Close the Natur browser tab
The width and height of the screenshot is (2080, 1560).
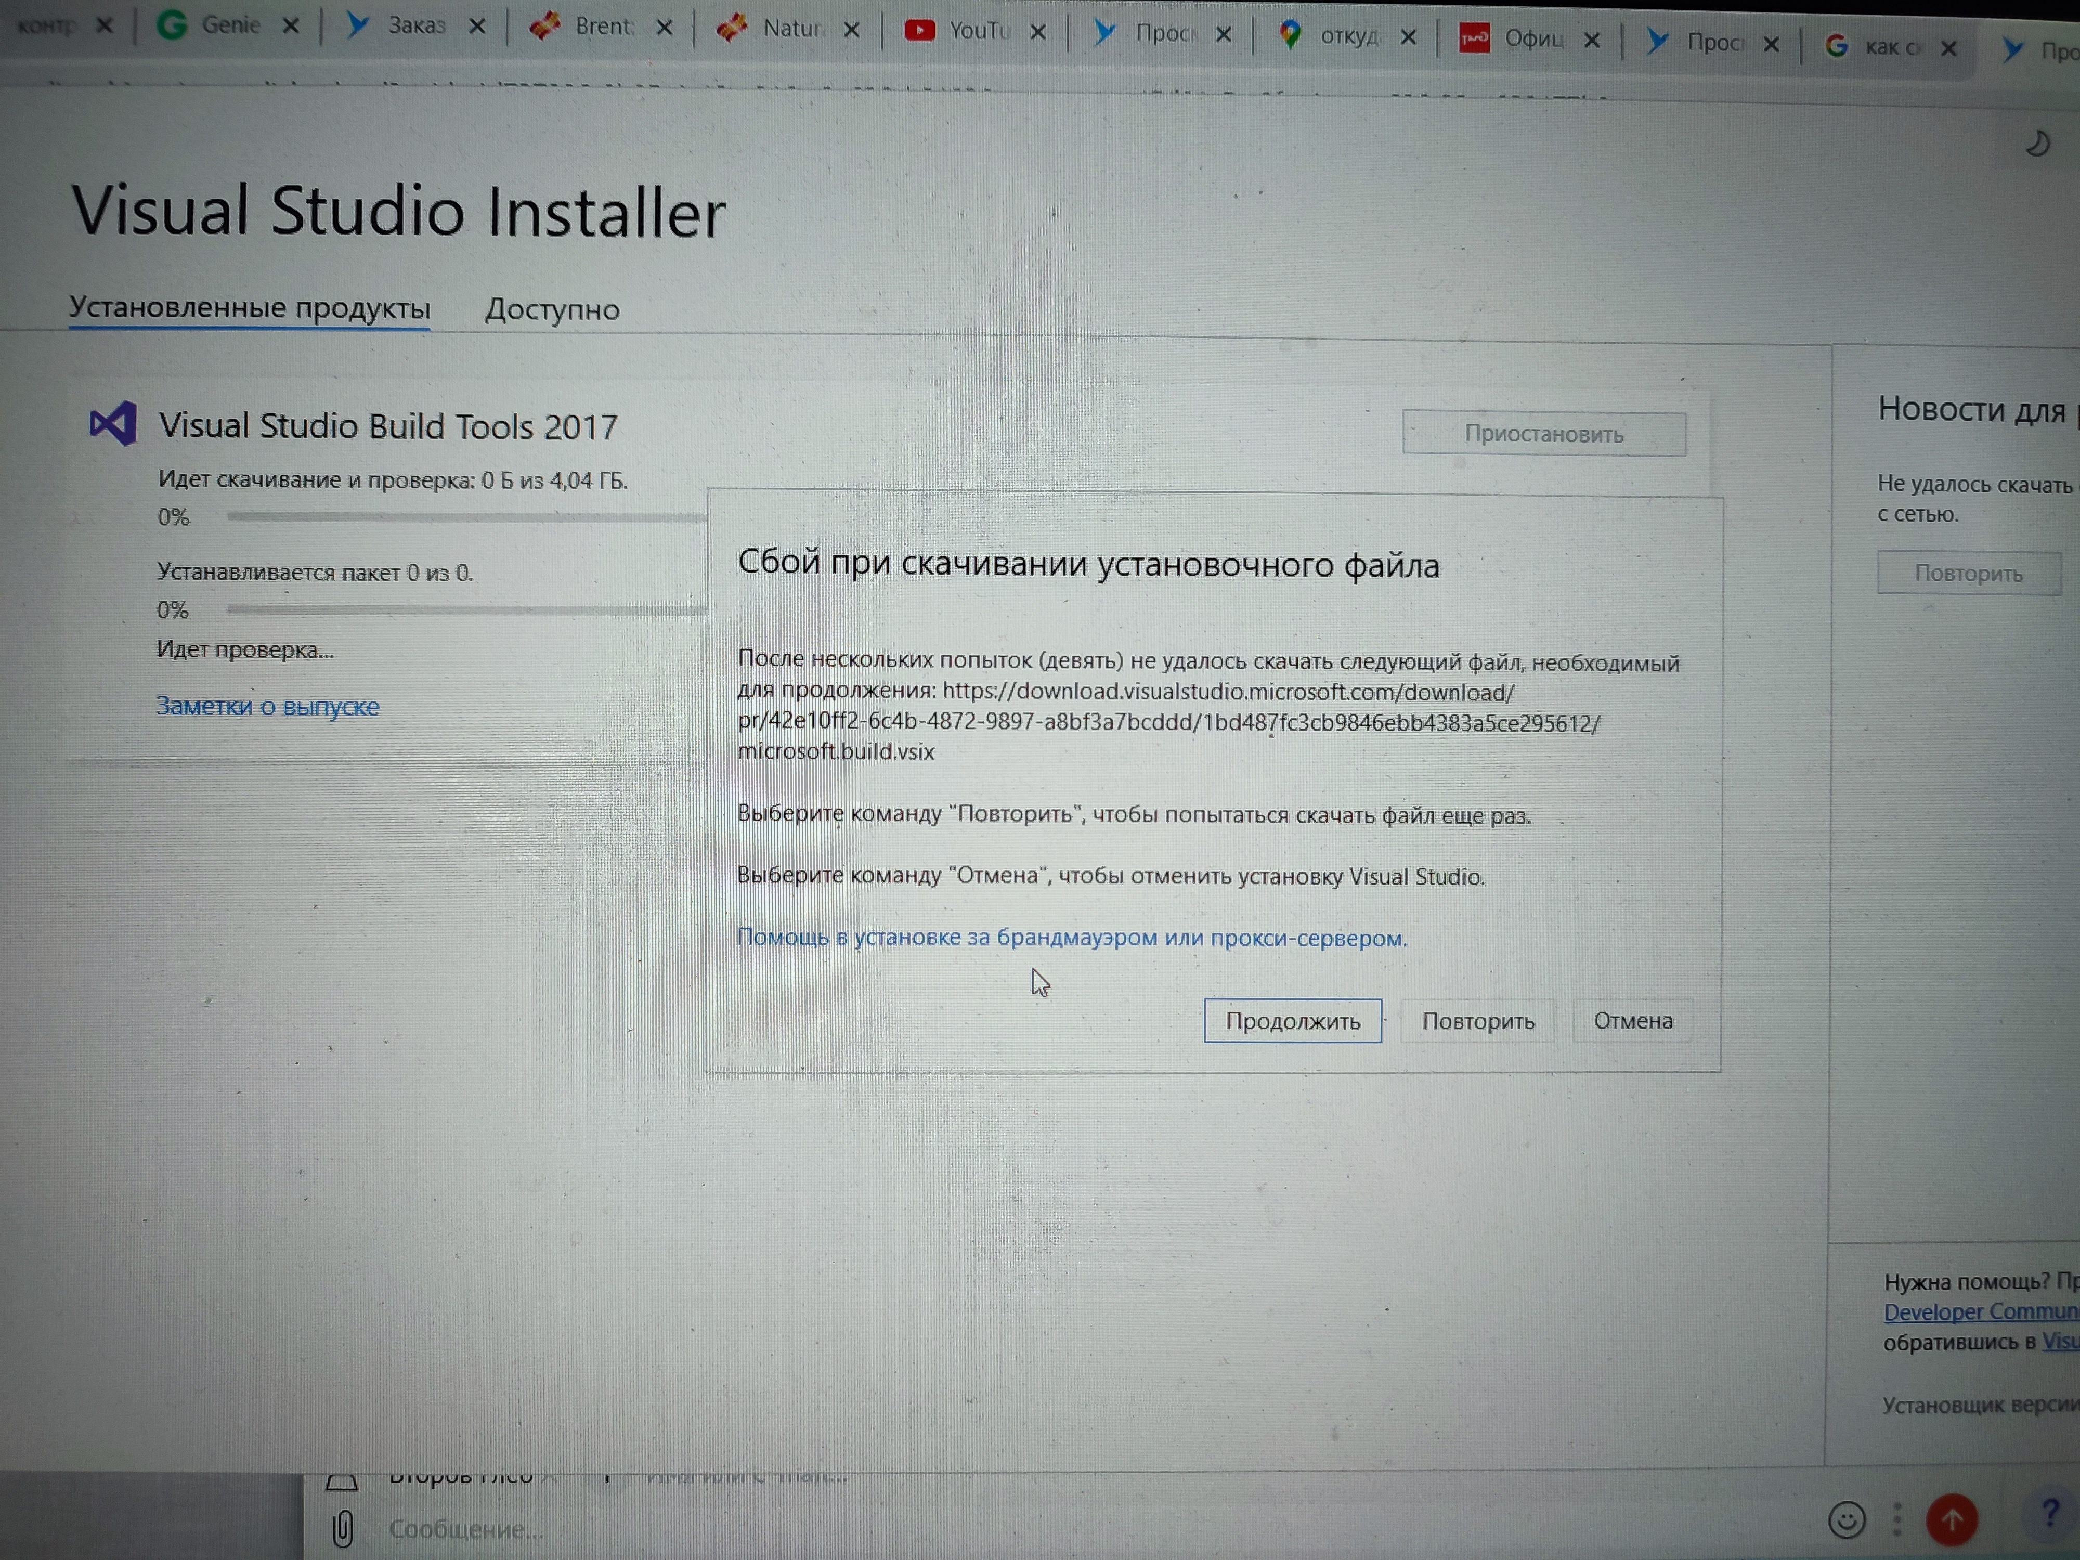pyautogui.click(x=852, y=30)
